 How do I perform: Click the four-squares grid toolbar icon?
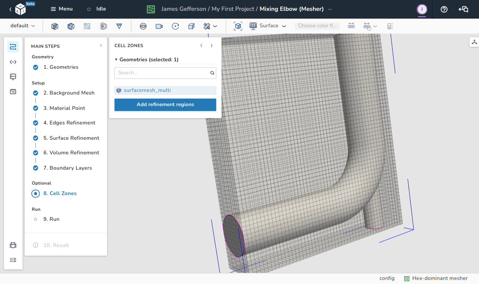[87, 26]
